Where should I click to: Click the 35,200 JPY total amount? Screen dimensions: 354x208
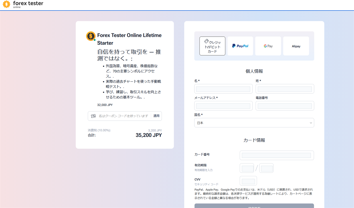point(149,135)
